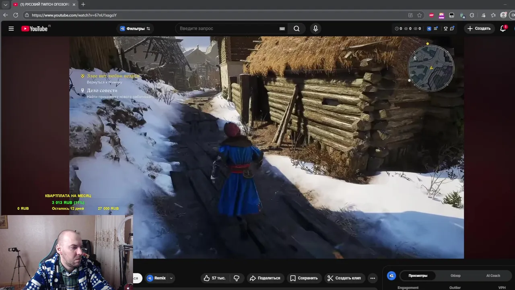Screen dimensions: 515x290
Task: Open the browser profile avatar
Action: (503, 15)
